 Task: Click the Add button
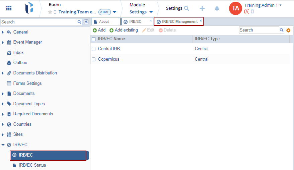click(99, 30)
